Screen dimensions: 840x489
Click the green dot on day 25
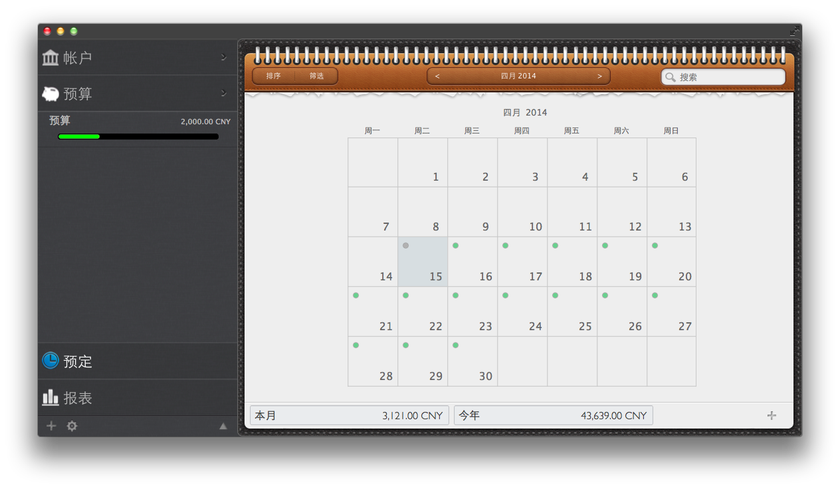click(555, 296)
